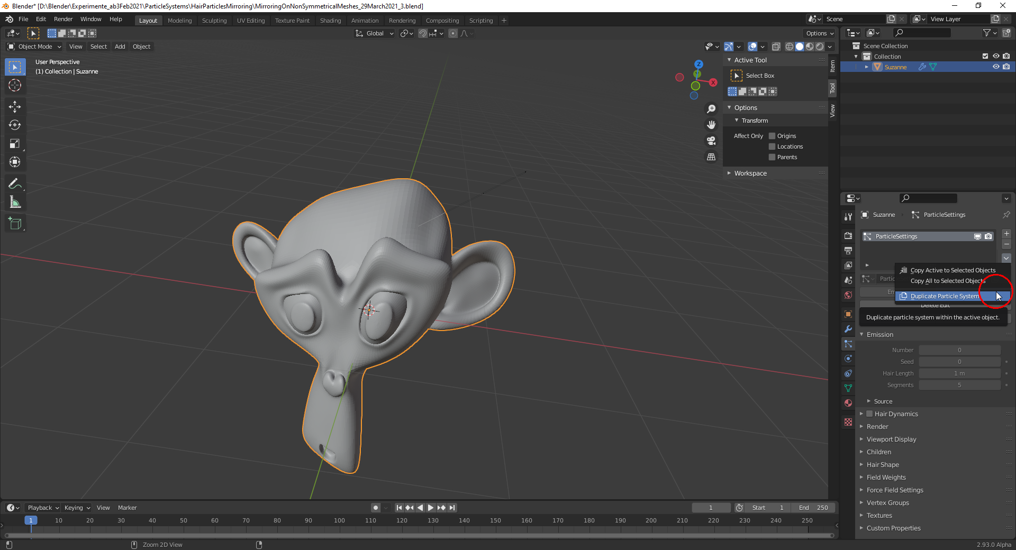Select the Add Cube tool
The image size is (1016, 550).
click(x=15, y=223)
